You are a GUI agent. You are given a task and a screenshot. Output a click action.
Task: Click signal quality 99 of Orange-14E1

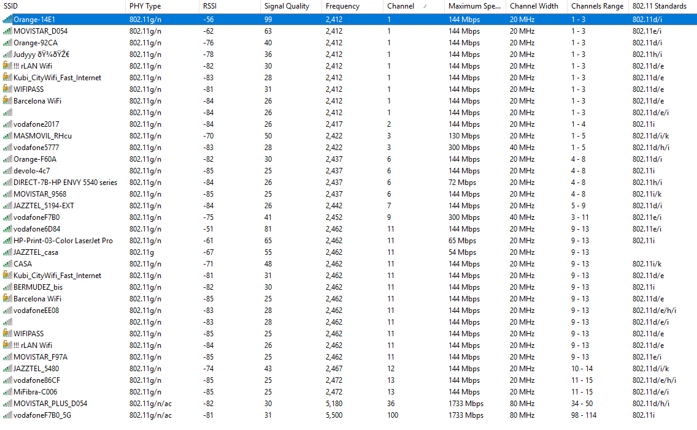268,20
